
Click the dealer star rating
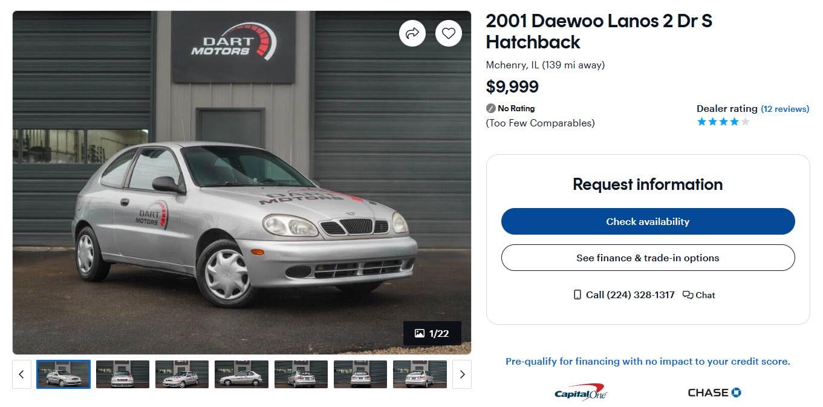point(723,122)
